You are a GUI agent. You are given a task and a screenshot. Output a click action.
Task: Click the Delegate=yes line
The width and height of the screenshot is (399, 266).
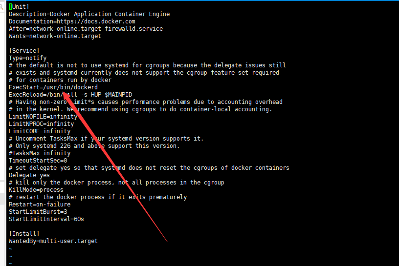(x=29, y=175)
